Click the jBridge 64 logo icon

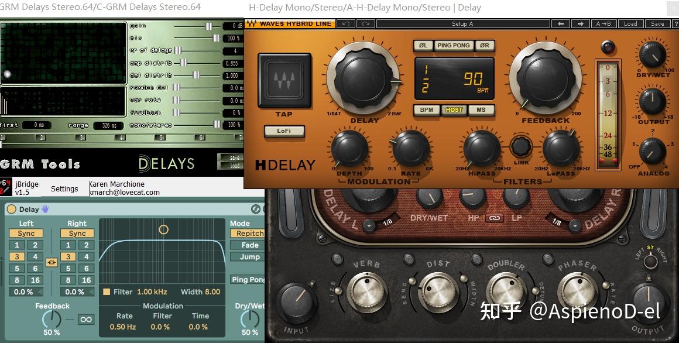[x=6, y=187]
